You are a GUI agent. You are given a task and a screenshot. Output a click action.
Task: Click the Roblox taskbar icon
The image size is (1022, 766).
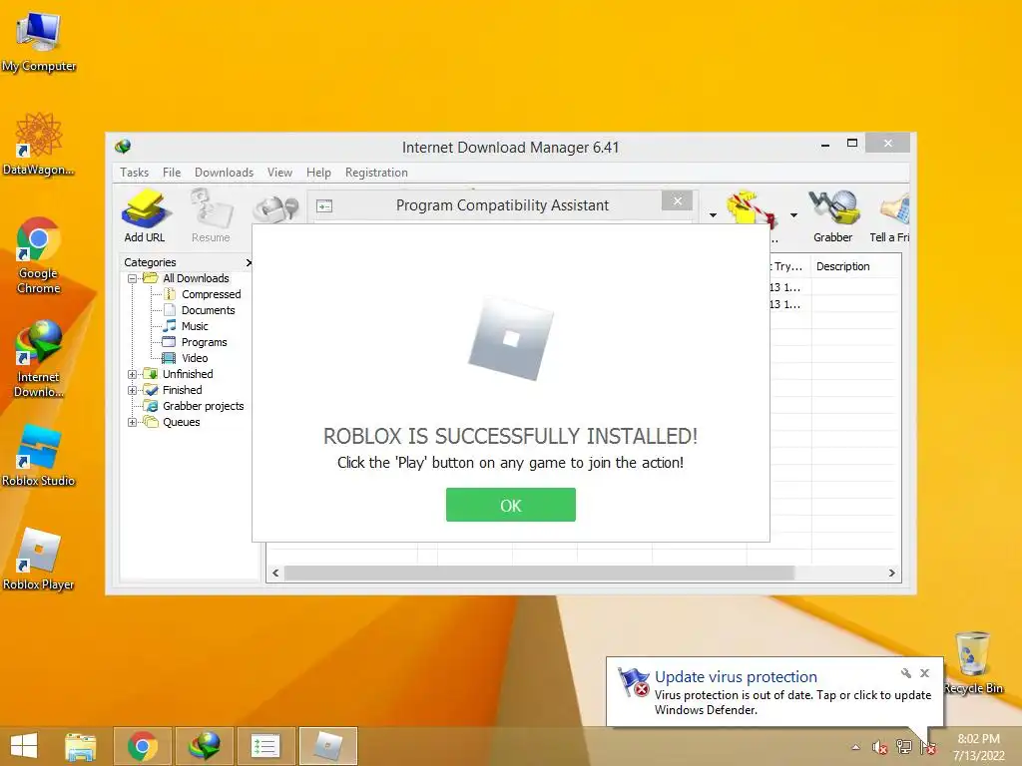click(x=327, y=746)
